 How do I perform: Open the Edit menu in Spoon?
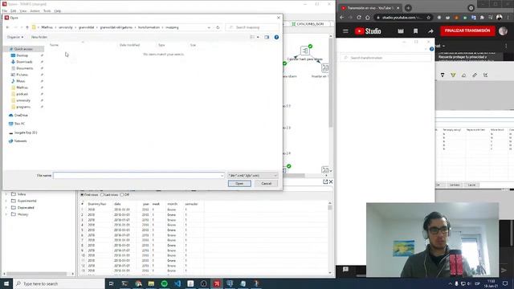(13, 10)
